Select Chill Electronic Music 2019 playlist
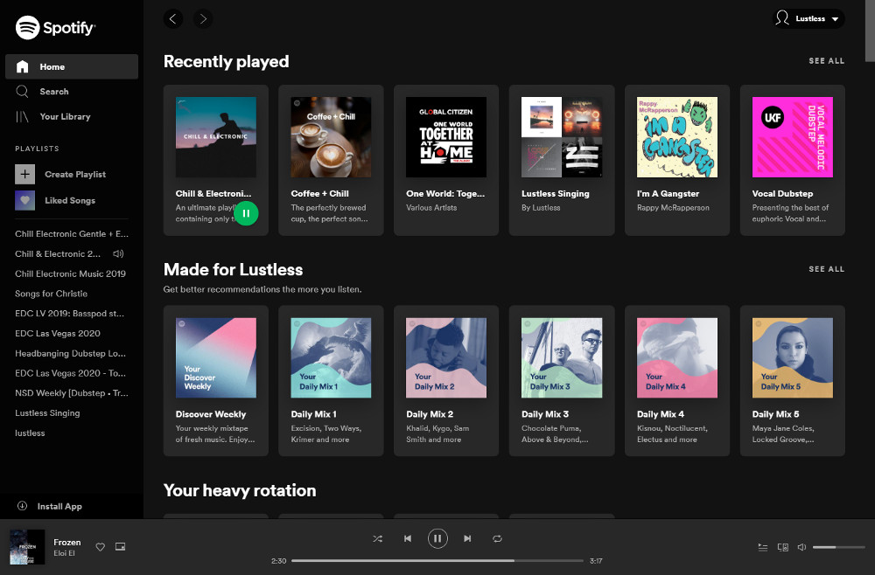Screen dimensions: 875x575 (x=70, y=274)
